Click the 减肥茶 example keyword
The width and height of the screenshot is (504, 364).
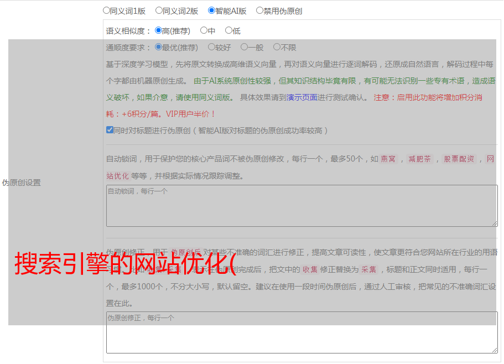click(420, 159)
